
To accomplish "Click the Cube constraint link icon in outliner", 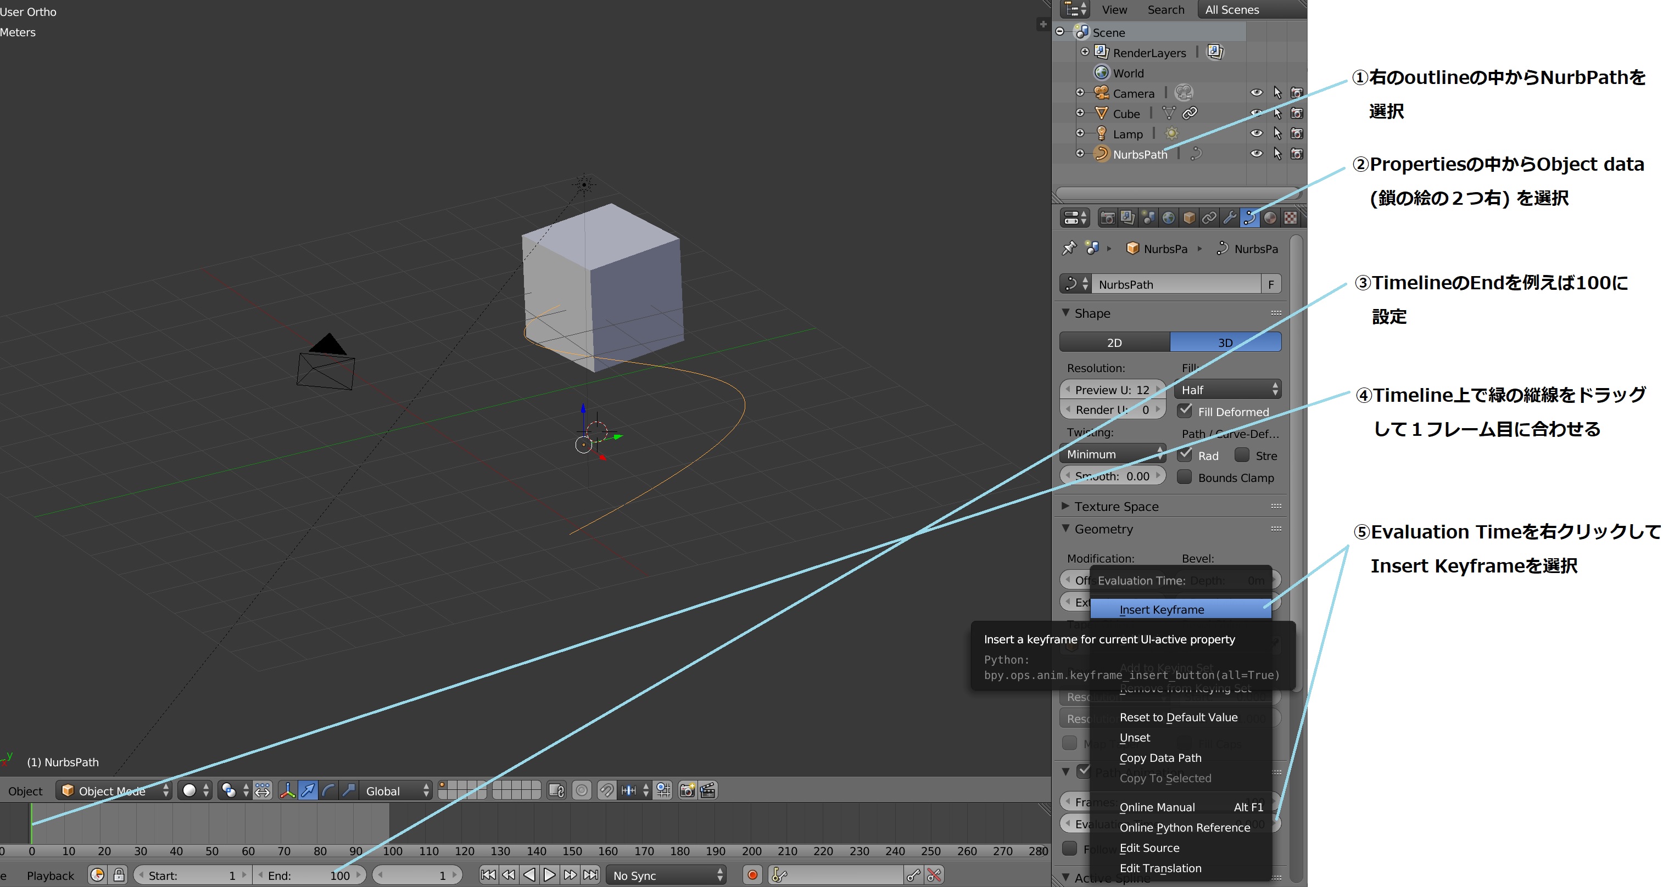I will (1190, 113).
